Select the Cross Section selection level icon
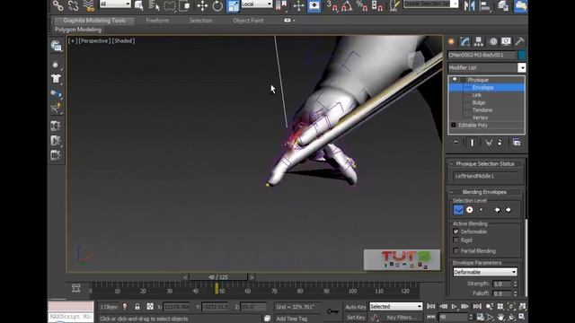This screenshot has height=323, width=575. 470,210
